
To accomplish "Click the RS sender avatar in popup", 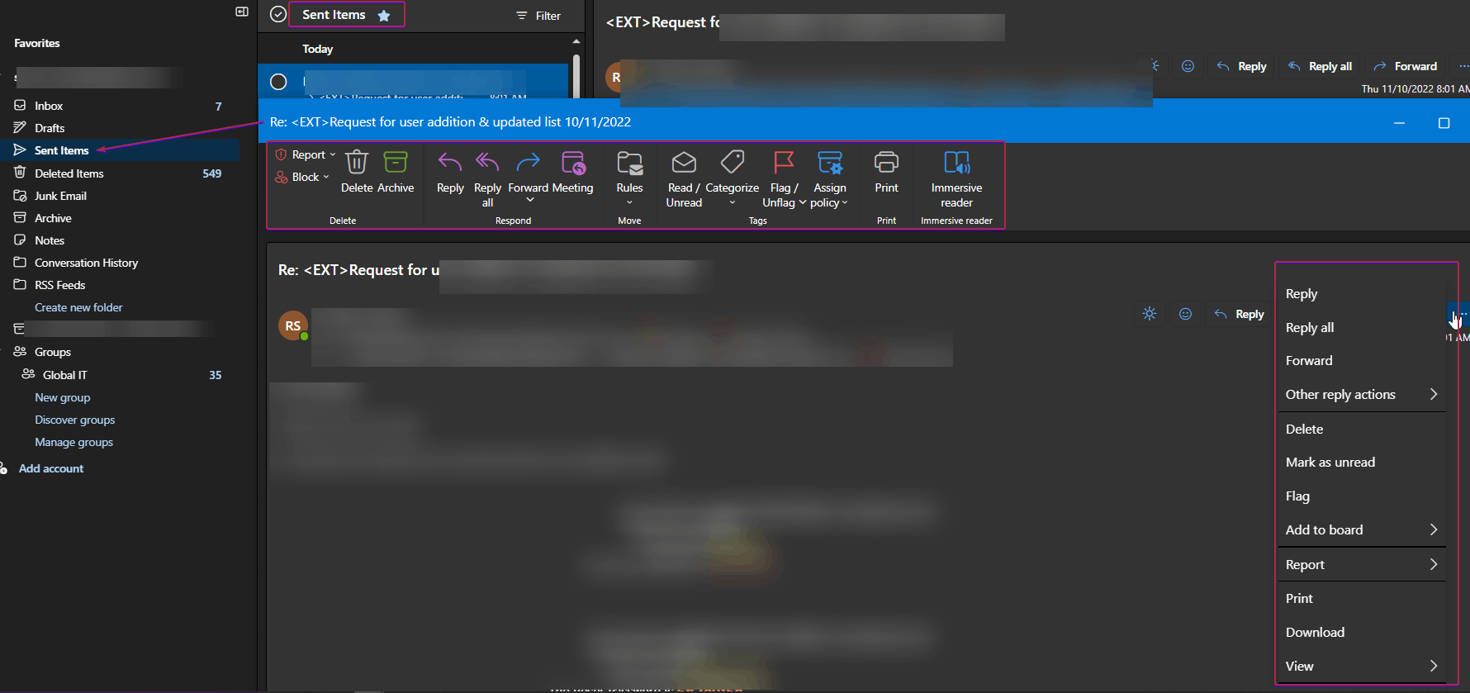I will pos(293,326).
